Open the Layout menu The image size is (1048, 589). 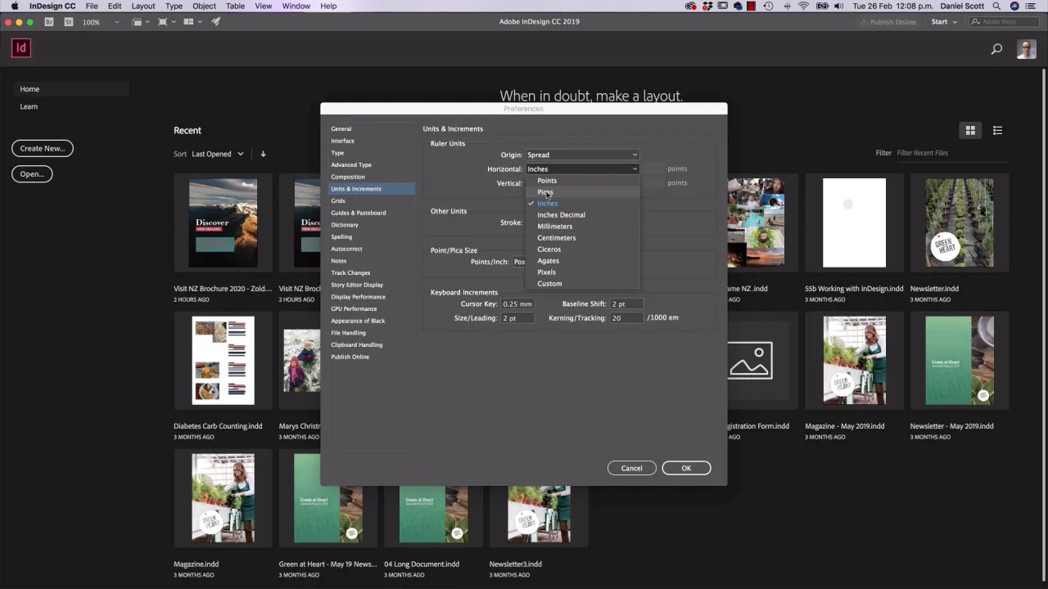click(x=143, y=6)
